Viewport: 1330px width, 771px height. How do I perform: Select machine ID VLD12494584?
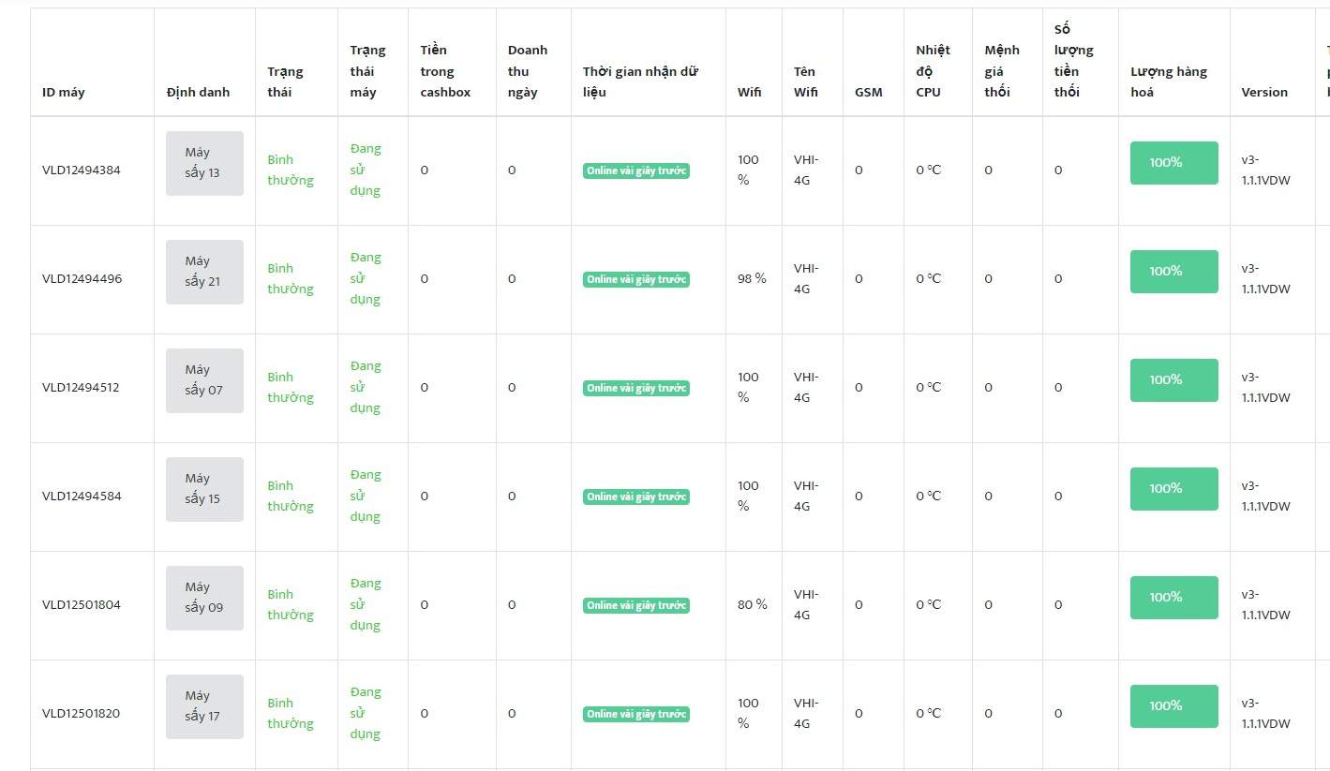point(82,497)
